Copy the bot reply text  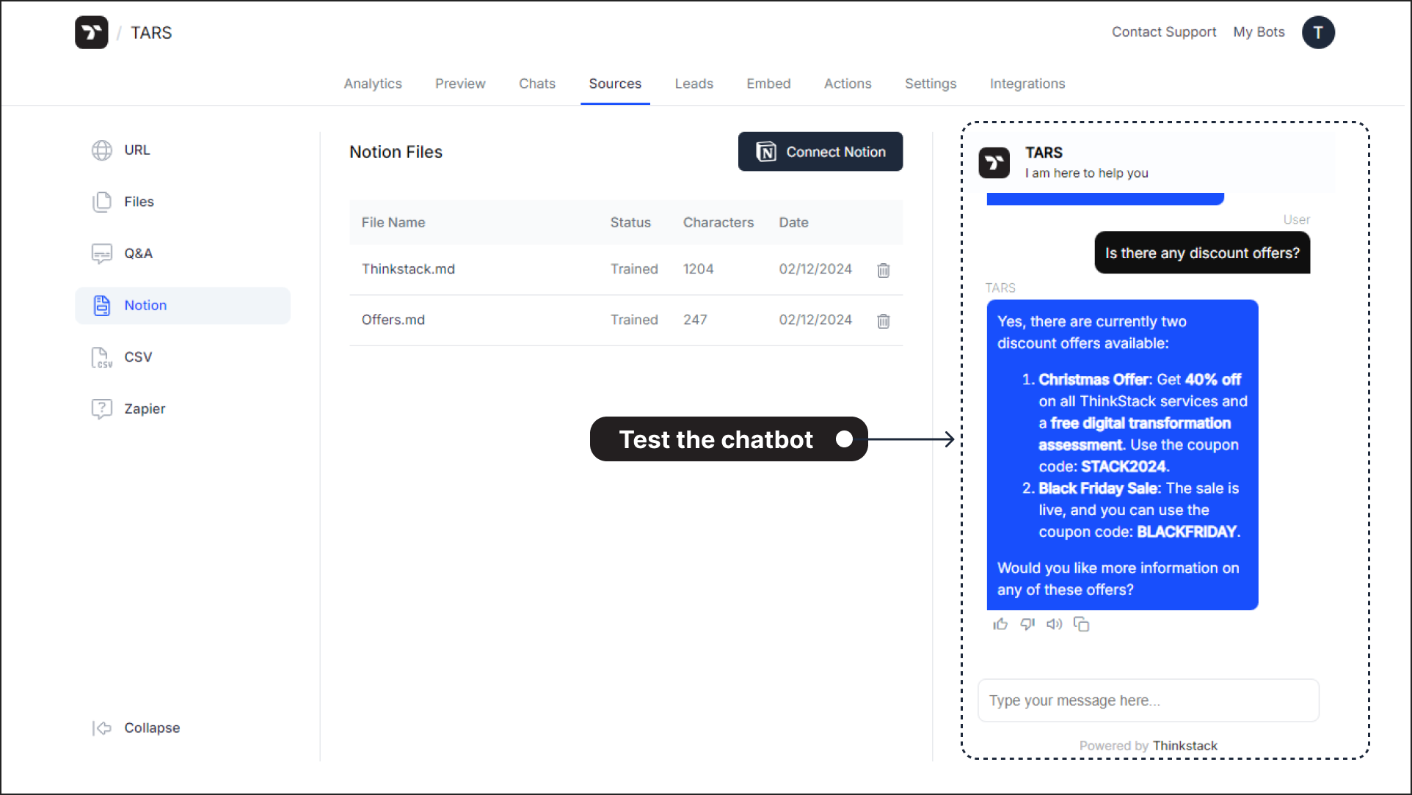pyautogui.click(x=1082, y=624)
